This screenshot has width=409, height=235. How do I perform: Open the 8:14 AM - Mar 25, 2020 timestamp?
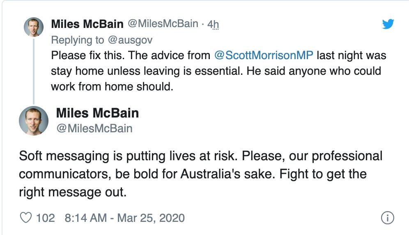pos(124,217)
